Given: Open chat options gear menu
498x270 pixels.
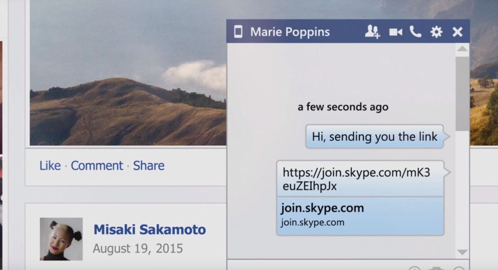Looking at the screenshot, I should pyautogui.click(x=436, y=32).
